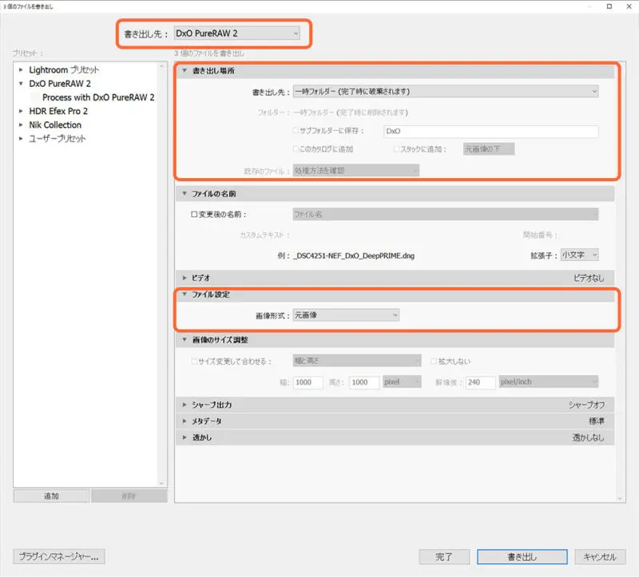This screenshot has height=577, width=639.
Task: Close the export dialog window
Action: point(629,6)
